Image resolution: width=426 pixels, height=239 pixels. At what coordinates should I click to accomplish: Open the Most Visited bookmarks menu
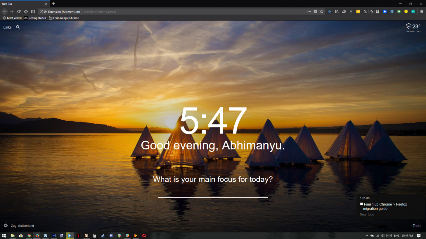(12, 18)
